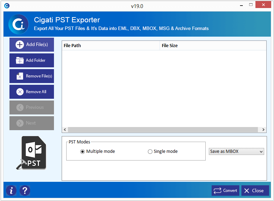Close the window with red X
Image resolution: width=274 pixels, height=201 pixels.
pos(263,5)
